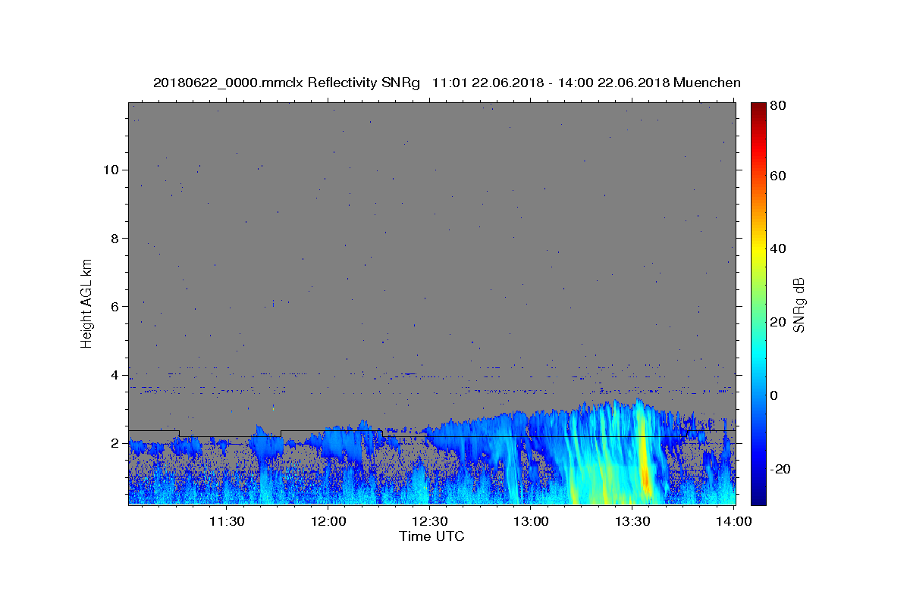Viewport: 910px width, 606px height.
Task: Click the height tick label 10
Action: pyautogui.click(x=113, y=170)
